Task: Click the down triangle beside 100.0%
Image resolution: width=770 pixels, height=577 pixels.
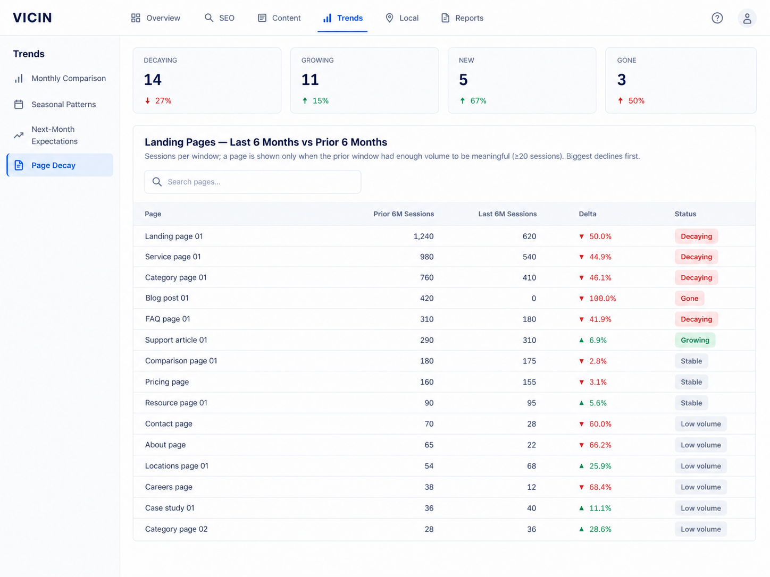Action: [581, 299]
